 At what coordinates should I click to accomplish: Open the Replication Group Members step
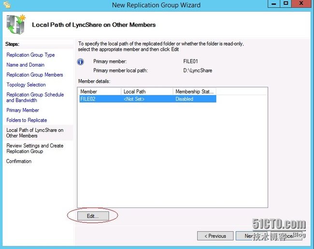35,75
